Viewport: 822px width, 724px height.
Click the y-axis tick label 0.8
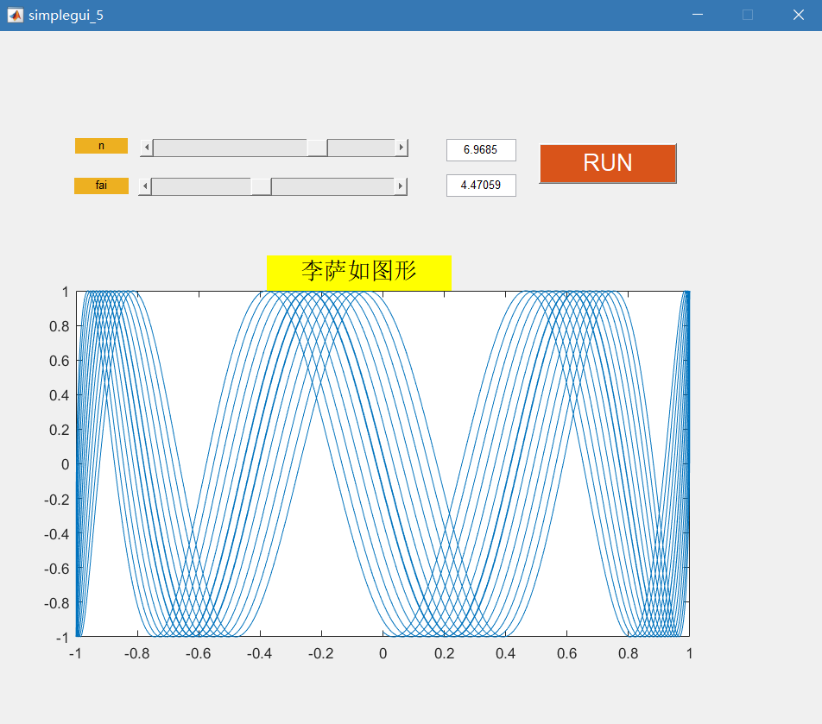click(60, 326)
